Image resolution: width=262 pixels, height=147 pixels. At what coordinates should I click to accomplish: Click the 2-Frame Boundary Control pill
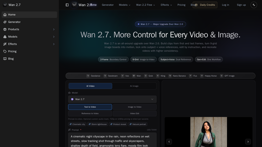[x=113, y=60]
